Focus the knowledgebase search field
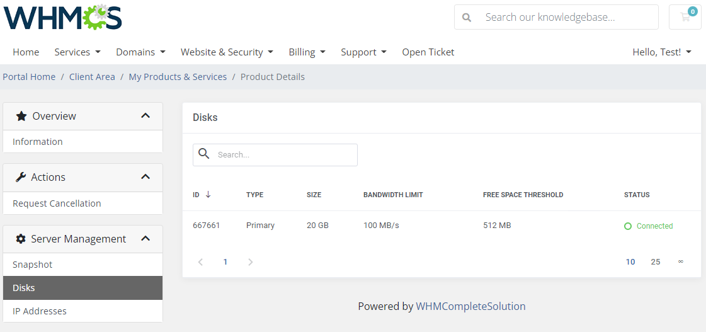 pos(557,17)
